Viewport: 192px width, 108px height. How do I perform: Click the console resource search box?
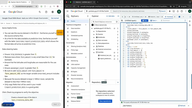pos(135,11)
